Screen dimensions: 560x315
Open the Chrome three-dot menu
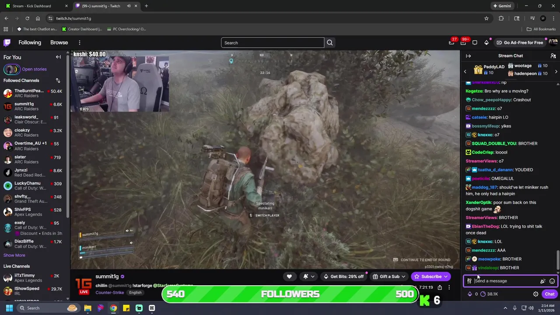553,18
